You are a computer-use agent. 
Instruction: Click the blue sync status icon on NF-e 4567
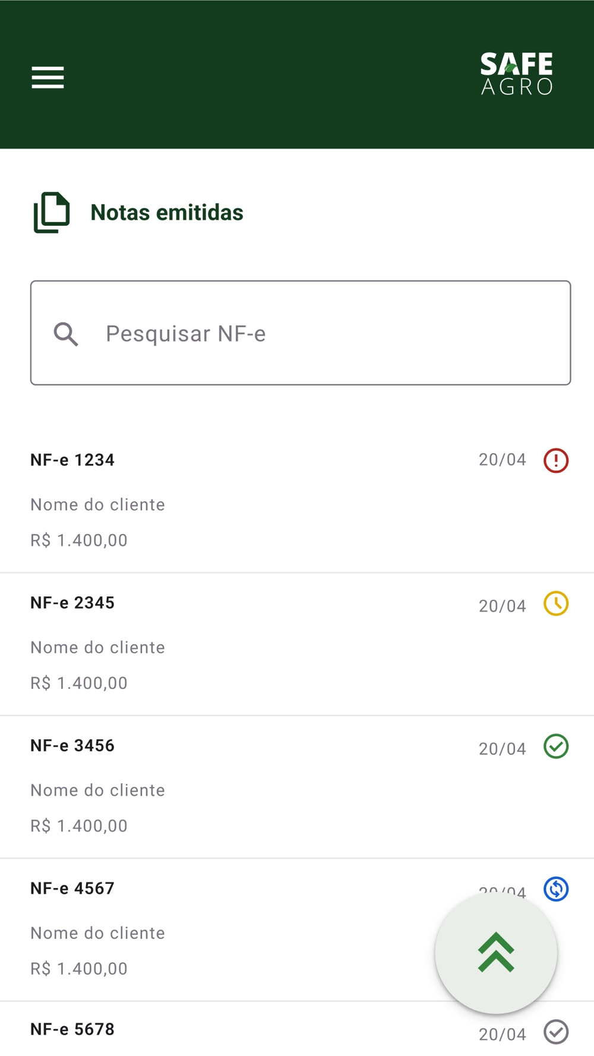point(556,889)
